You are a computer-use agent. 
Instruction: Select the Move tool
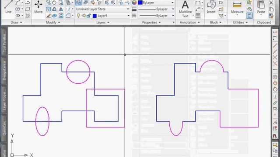tap(38, 7)
